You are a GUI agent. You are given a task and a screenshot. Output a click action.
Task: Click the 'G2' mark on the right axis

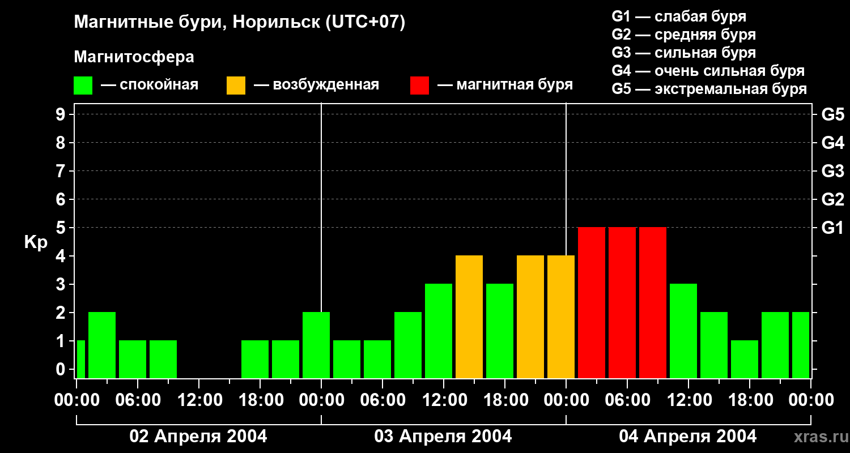pos(832,199)
